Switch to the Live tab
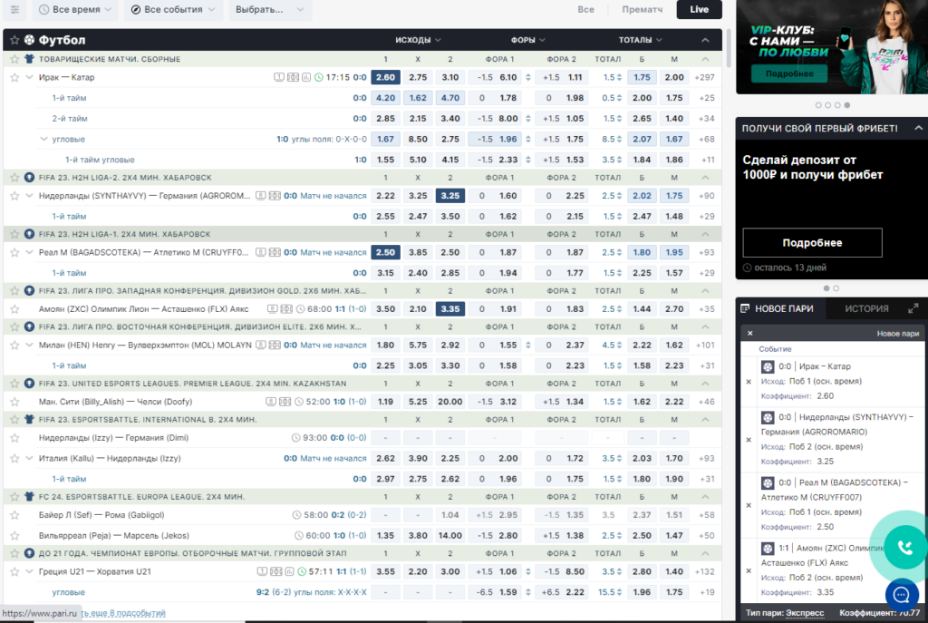Screen dimensions: 928x623 [x=699, y=9]
